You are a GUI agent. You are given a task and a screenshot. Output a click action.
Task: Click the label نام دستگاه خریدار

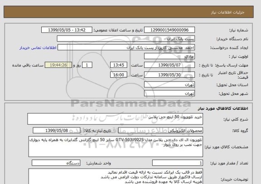(x=232, y=39)
